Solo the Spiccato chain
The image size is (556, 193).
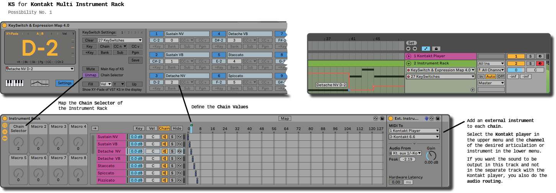[x=172, y=173]
